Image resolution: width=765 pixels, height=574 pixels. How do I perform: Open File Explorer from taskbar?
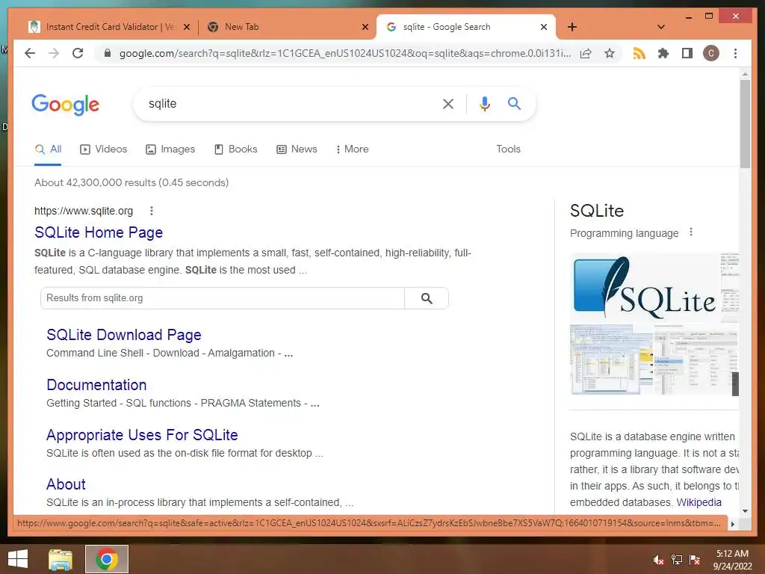tap(61, 559)
